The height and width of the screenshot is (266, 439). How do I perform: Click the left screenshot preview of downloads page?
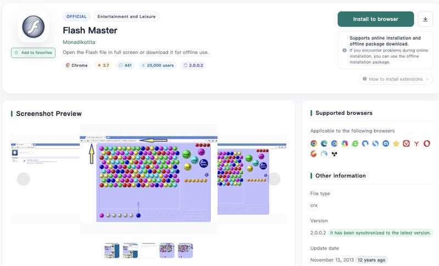[46, 179]
